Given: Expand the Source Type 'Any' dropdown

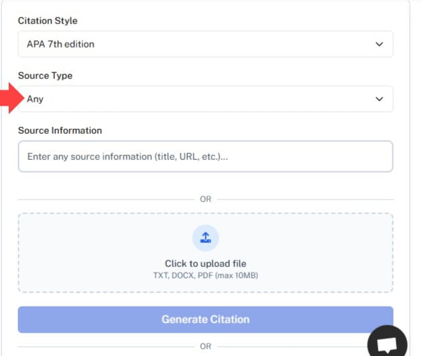Looking at the screenshot, I should point(205,99).
